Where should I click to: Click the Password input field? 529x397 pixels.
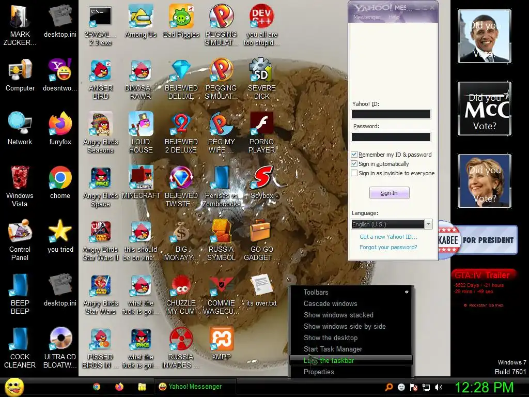tap(391, 136)
